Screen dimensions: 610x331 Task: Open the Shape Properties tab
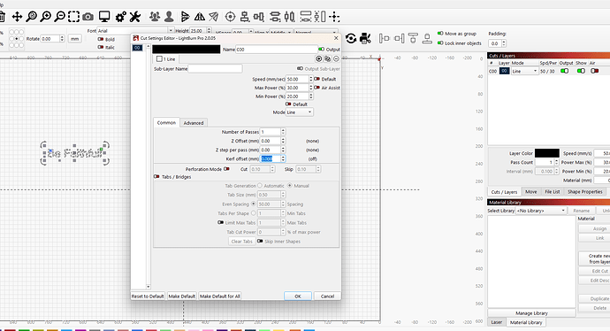pos(584,191)
